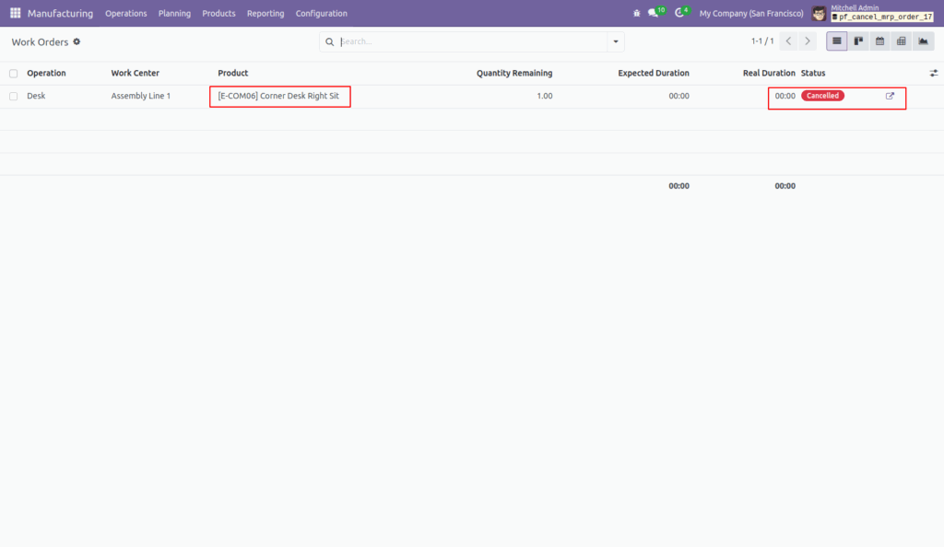Screen dimensions: 944x547
Task: Open the Operations menu
Action: 126,13
